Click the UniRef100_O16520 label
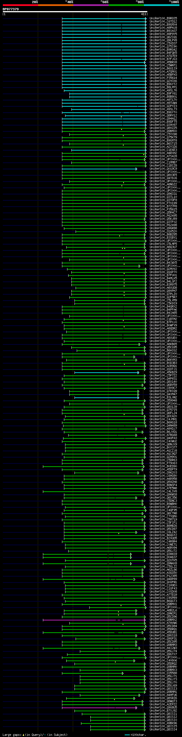 (163, 232)
